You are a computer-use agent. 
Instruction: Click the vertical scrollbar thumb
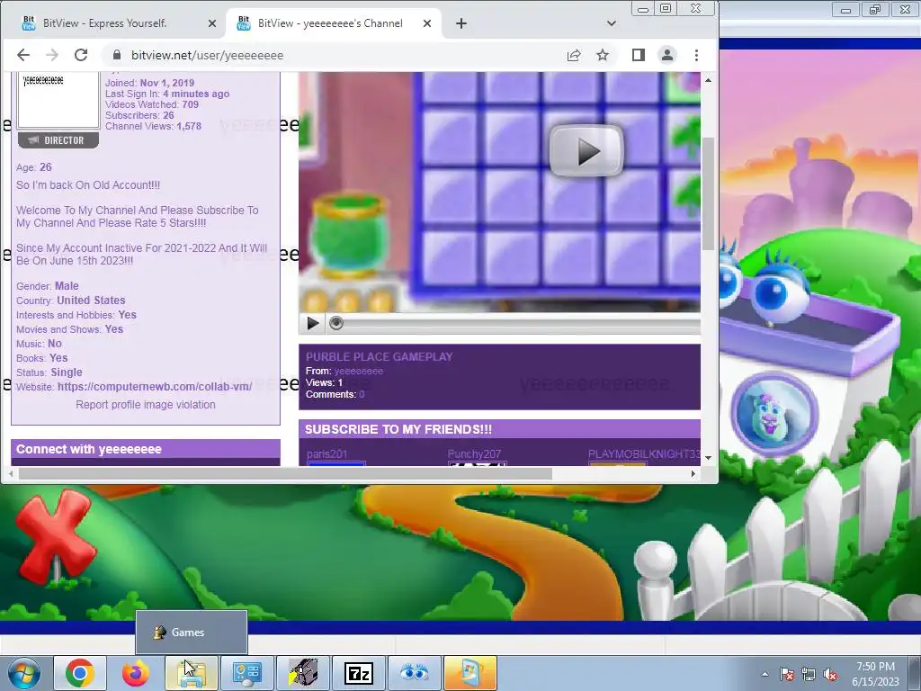coord(709,194)
